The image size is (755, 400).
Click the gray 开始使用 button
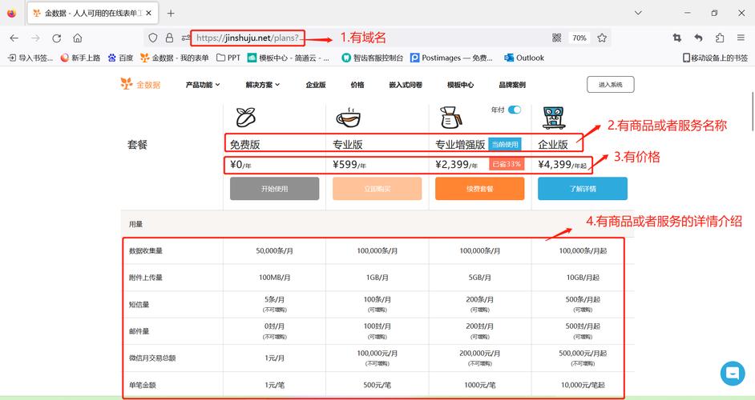[274, 189]
